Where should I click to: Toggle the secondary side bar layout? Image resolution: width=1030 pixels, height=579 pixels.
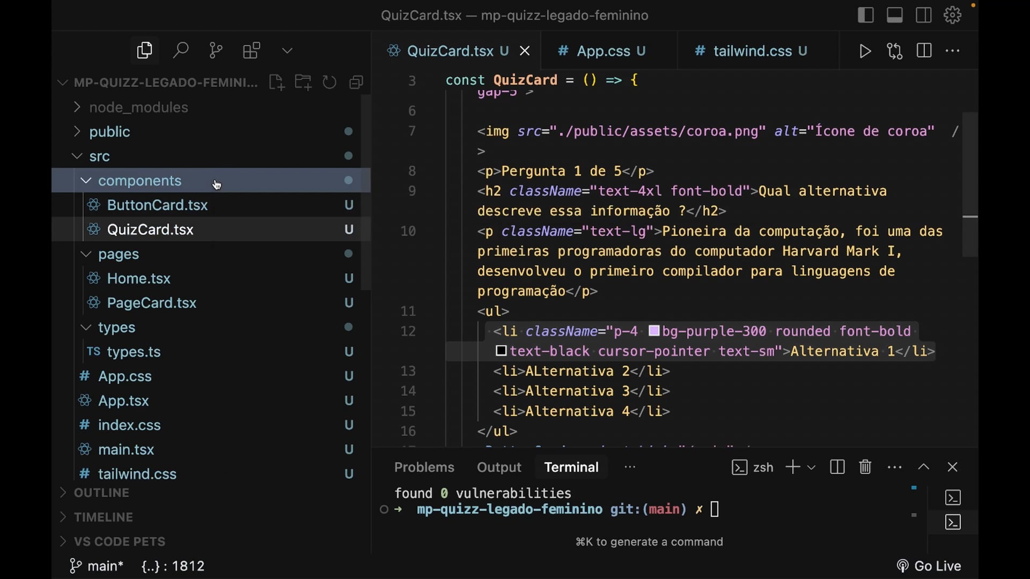point(923,15)
